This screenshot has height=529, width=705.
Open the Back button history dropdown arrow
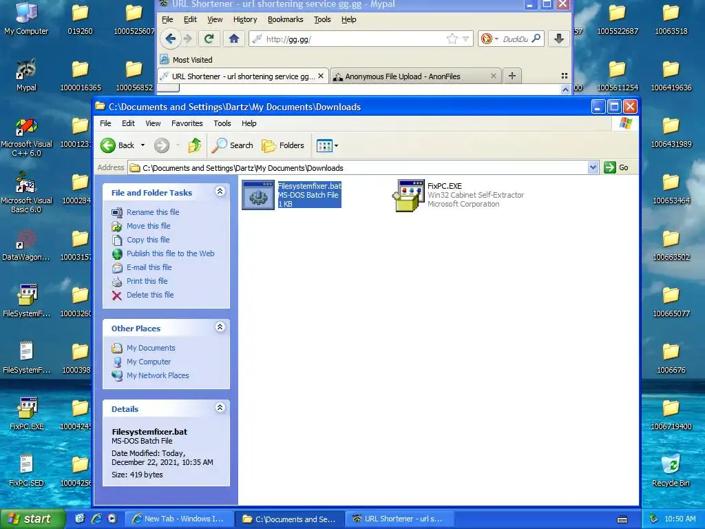point(143,145)
